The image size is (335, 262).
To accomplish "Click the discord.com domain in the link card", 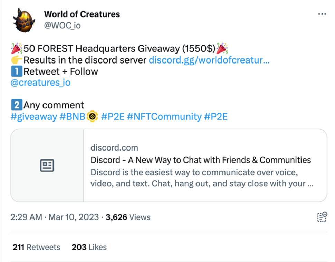I will (114, 148).
